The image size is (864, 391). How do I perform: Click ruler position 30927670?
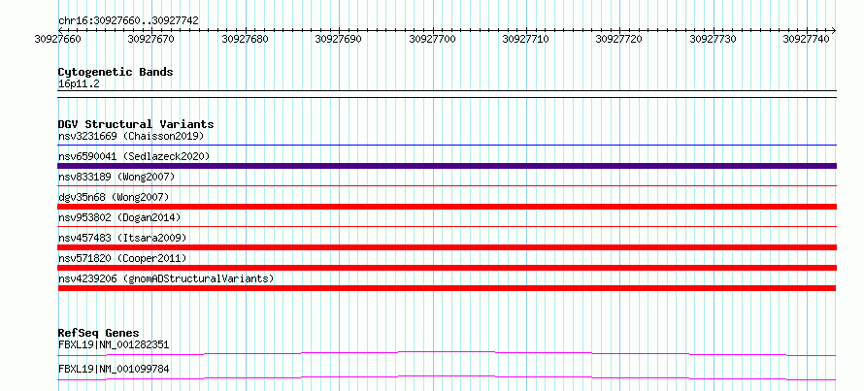point(151,39)
